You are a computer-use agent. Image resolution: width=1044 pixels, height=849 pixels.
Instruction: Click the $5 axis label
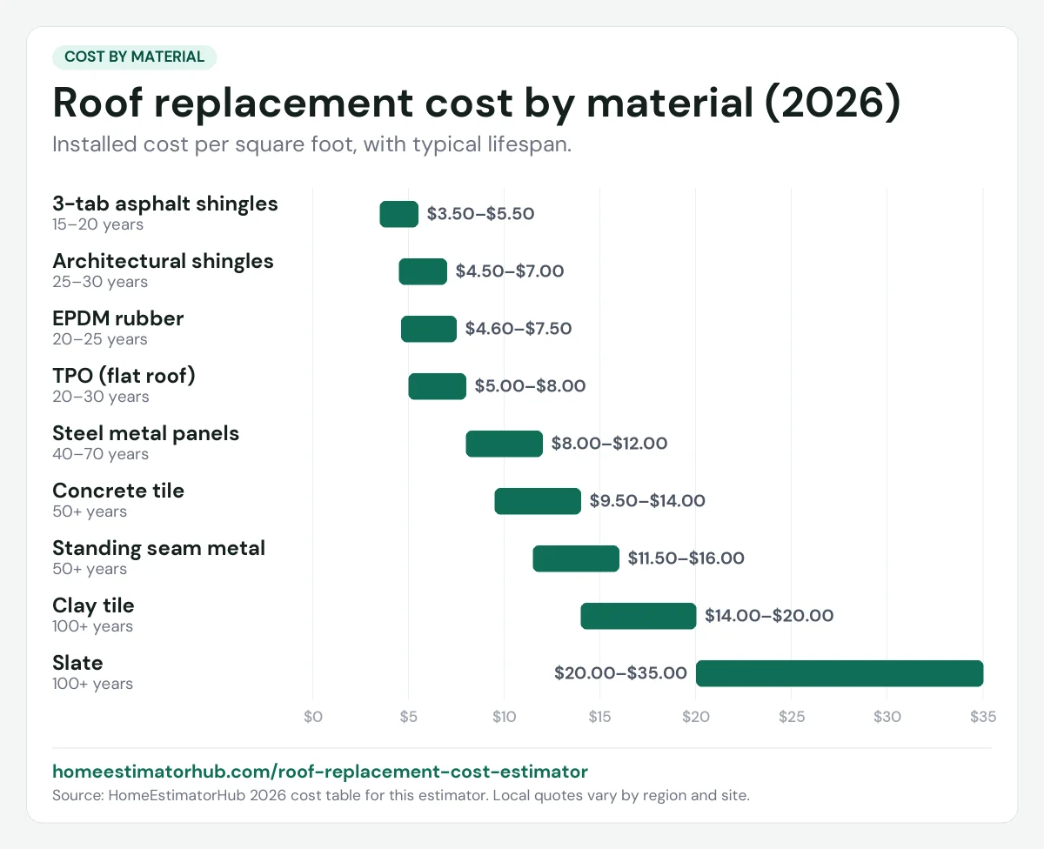tap(409, 717)
